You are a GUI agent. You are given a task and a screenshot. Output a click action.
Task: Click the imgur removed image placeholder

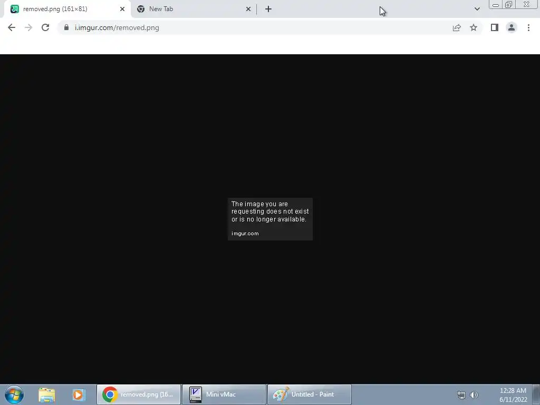271,219
